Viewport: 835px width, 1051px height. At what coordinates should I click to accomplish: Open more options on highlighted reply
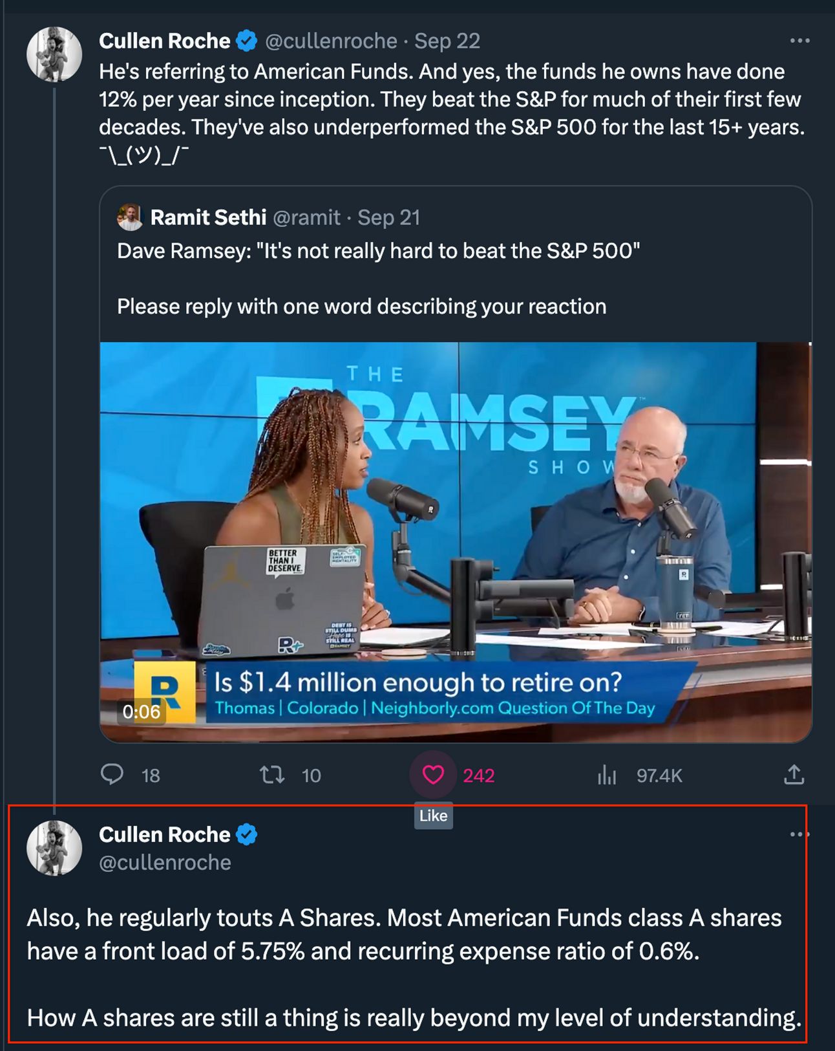(x=799, y=834)
